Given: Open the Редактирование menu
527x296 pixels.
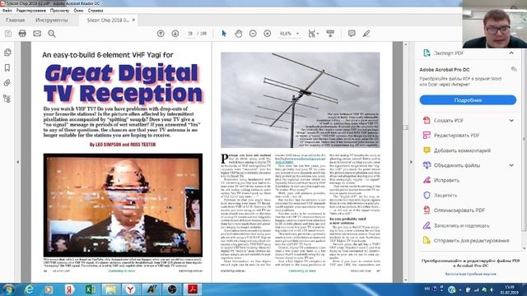Looking at the screenshot, I should point(31,11).
